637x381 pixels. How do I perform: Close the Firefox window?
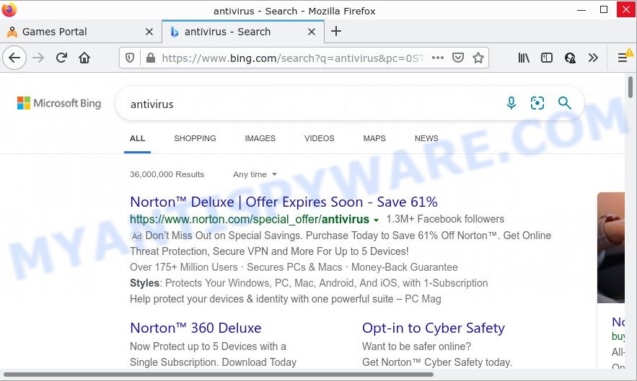[626, 10]
